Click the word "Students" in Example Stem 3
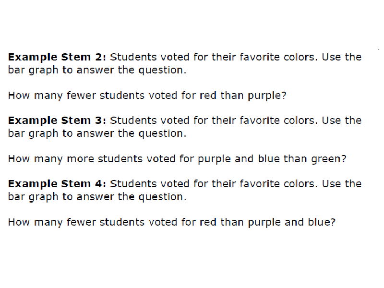The width and height of the screenshot is (384, 288). point(133,120)
